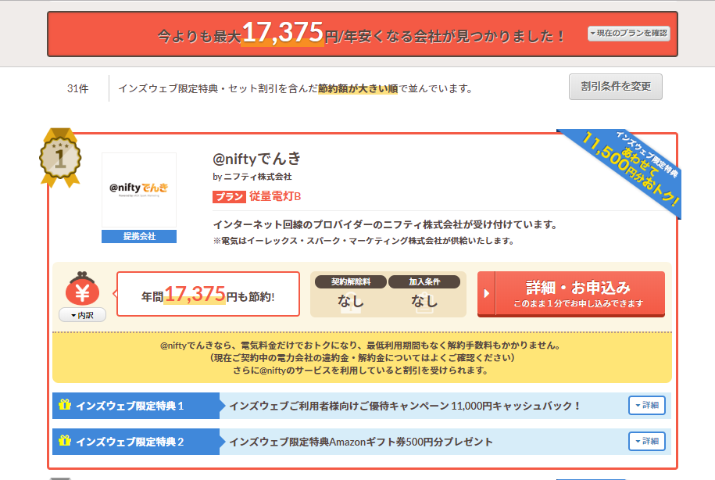
Task: Click the Amazonギフト券500円分プレゼント text
Action: [x=361, y=442]
